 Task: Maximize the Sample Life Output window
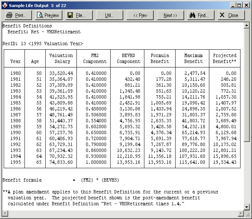point(239,5)
